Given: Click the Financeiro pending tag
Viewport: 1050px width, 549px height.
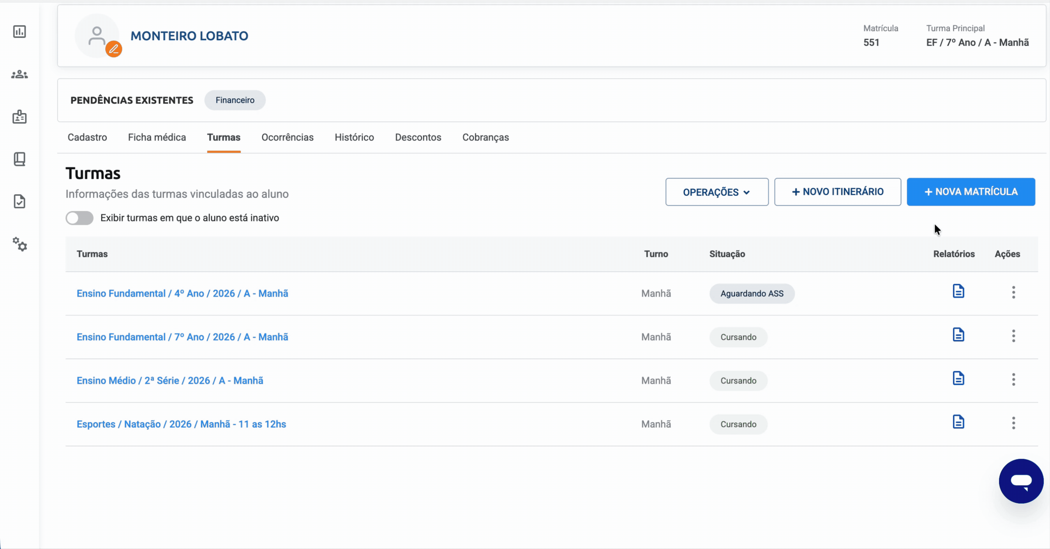Looking at the screenshot, I should tap(235, 100).
